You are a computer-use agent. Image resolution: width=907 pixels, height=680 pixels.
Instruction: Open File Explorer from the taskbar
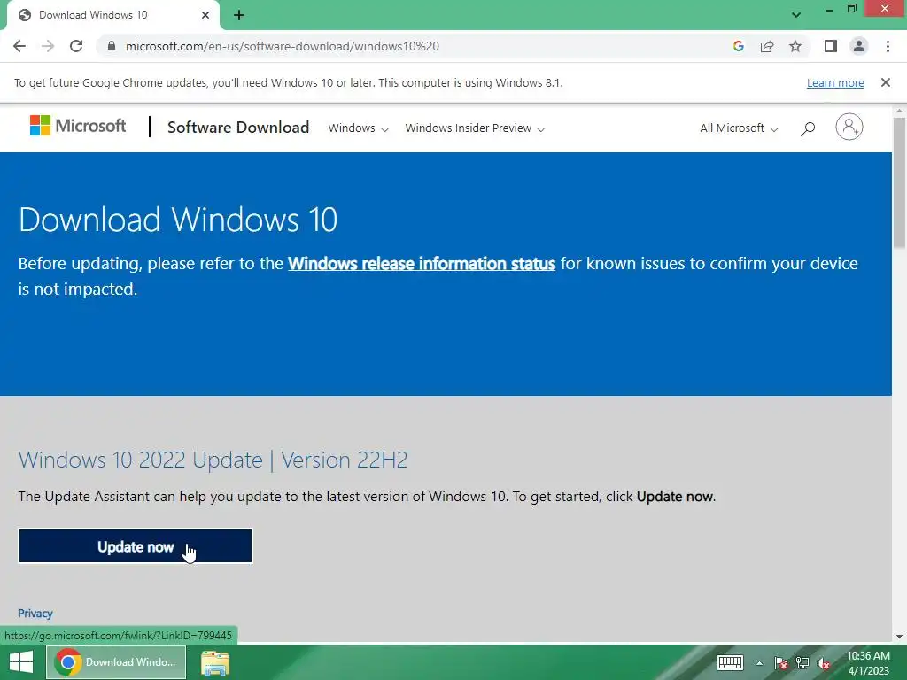(x=214, y=662)
